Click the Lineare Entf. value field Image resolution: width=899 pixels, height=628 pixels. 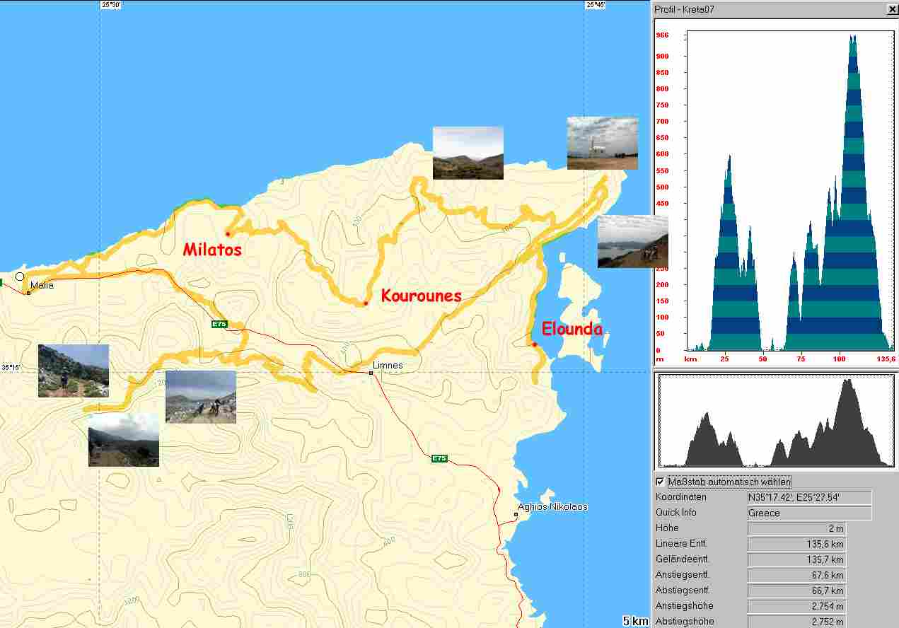[796, 544]
